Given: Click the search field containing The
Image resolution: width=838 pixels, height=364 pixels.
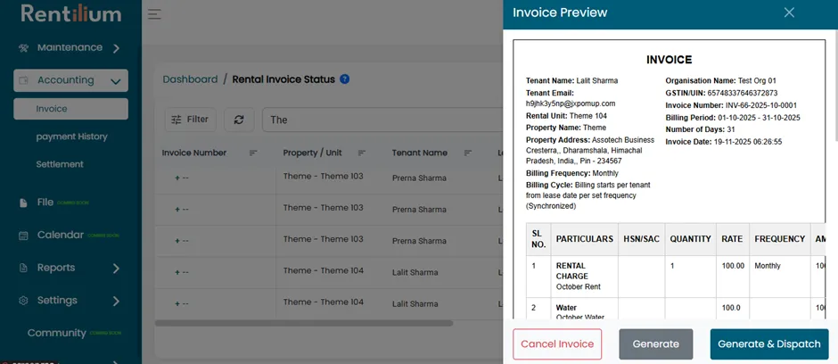Looking at the screenshot, I should pyautogui.click(x=382, y=120).
